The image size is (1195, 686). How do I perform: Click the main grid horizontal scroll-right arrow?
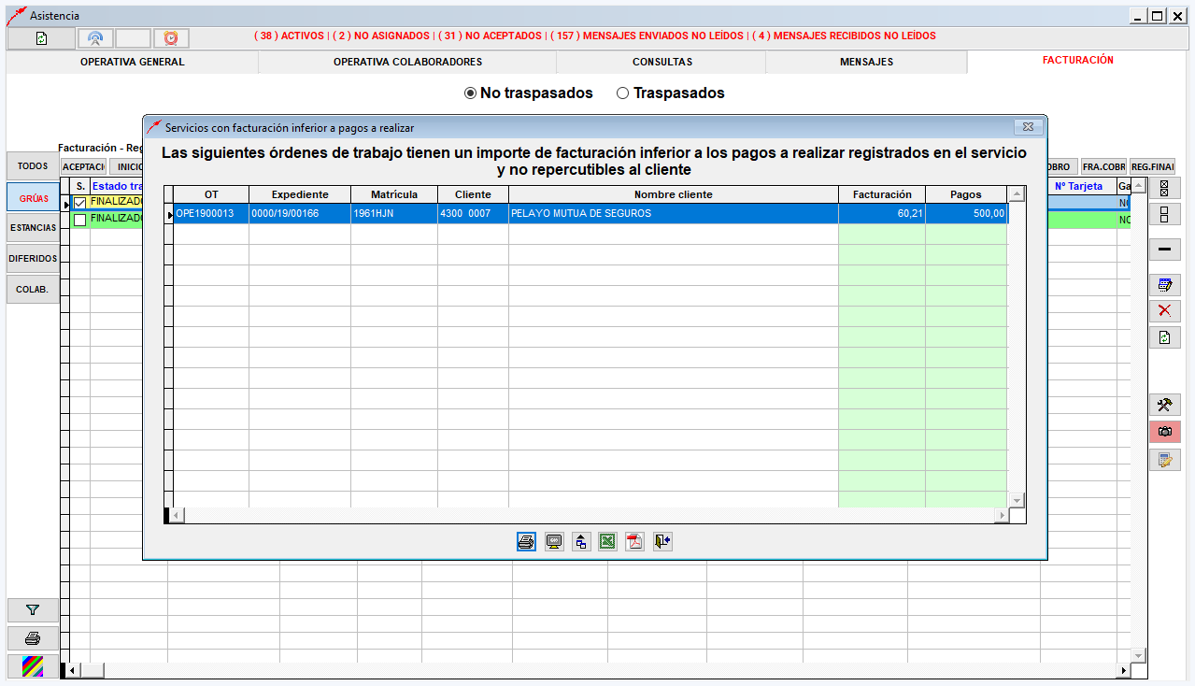[x=1123, y=670]
